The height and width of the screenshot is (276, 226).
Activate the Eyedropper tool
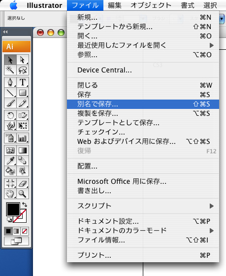[x=10, y=161]
